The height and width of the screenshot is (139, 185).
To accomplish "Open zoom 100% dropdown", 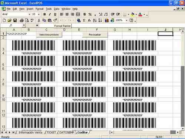I will tap(127, 20).
